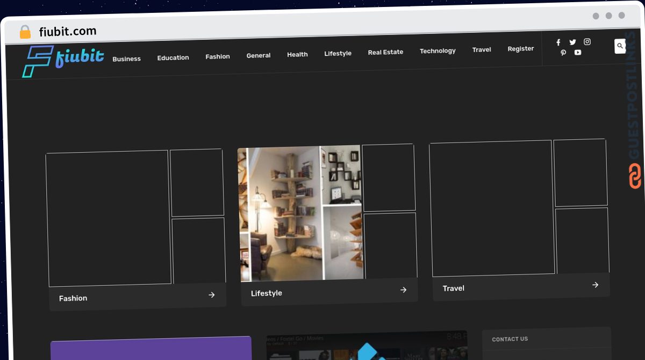Screen dimensions: 645x360
Task: Open the Education menu item
Action: tap(173, 57)
